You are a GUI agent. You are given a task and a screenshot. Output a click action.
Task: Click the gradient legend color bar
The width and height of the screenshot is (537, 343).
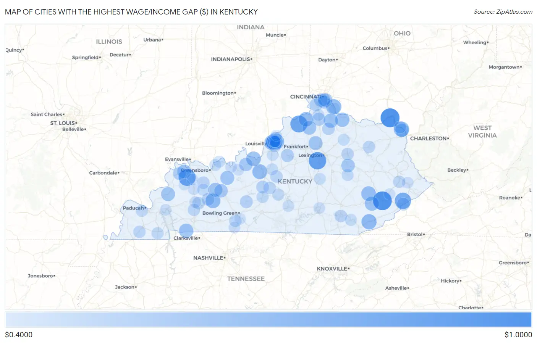click(268, 320)
